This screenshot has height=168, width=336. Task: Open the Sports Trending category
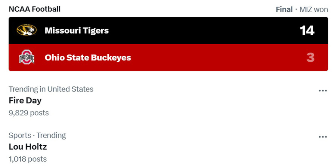[37, 135]
